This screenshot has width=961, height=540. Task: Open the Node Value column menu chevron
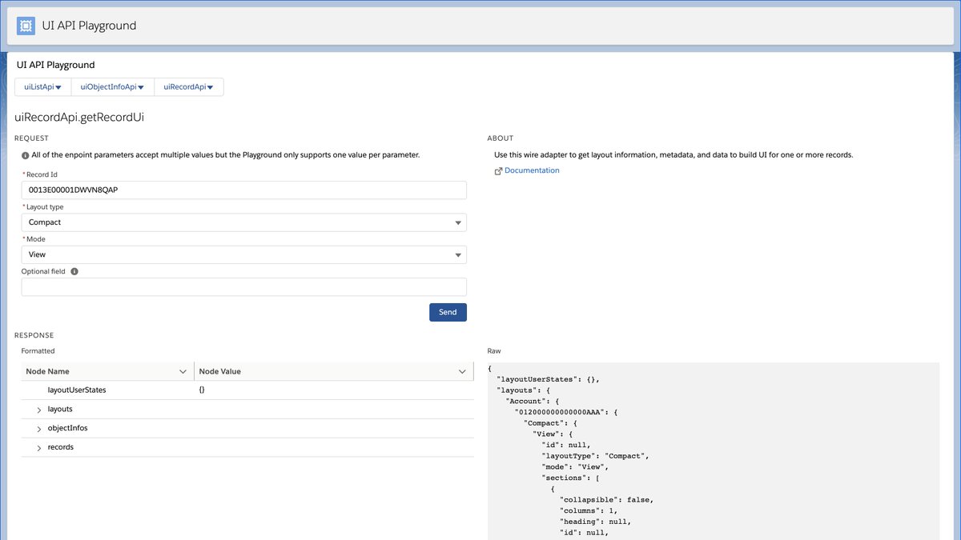coord(462,371)
